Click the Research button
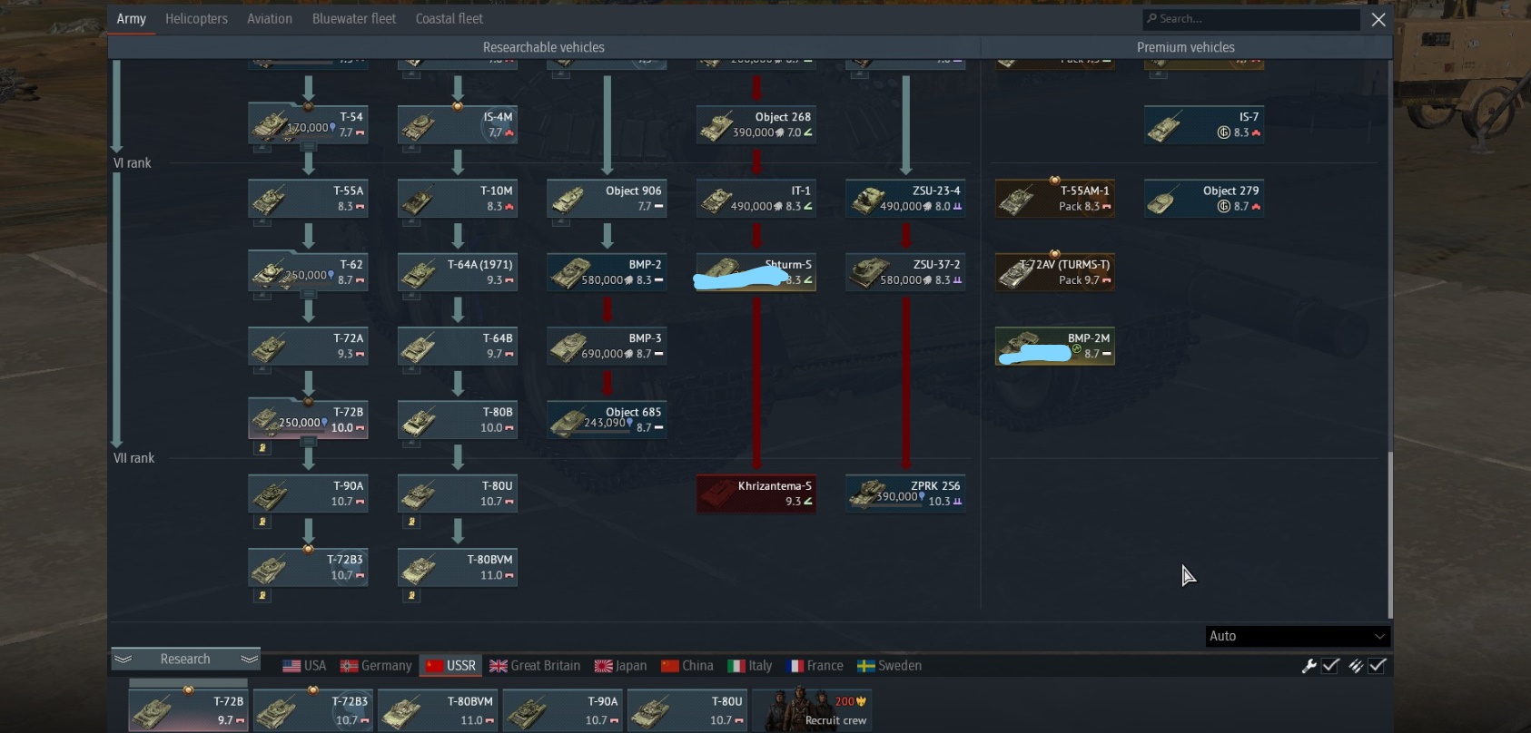1531x733 pixels. 185,659
